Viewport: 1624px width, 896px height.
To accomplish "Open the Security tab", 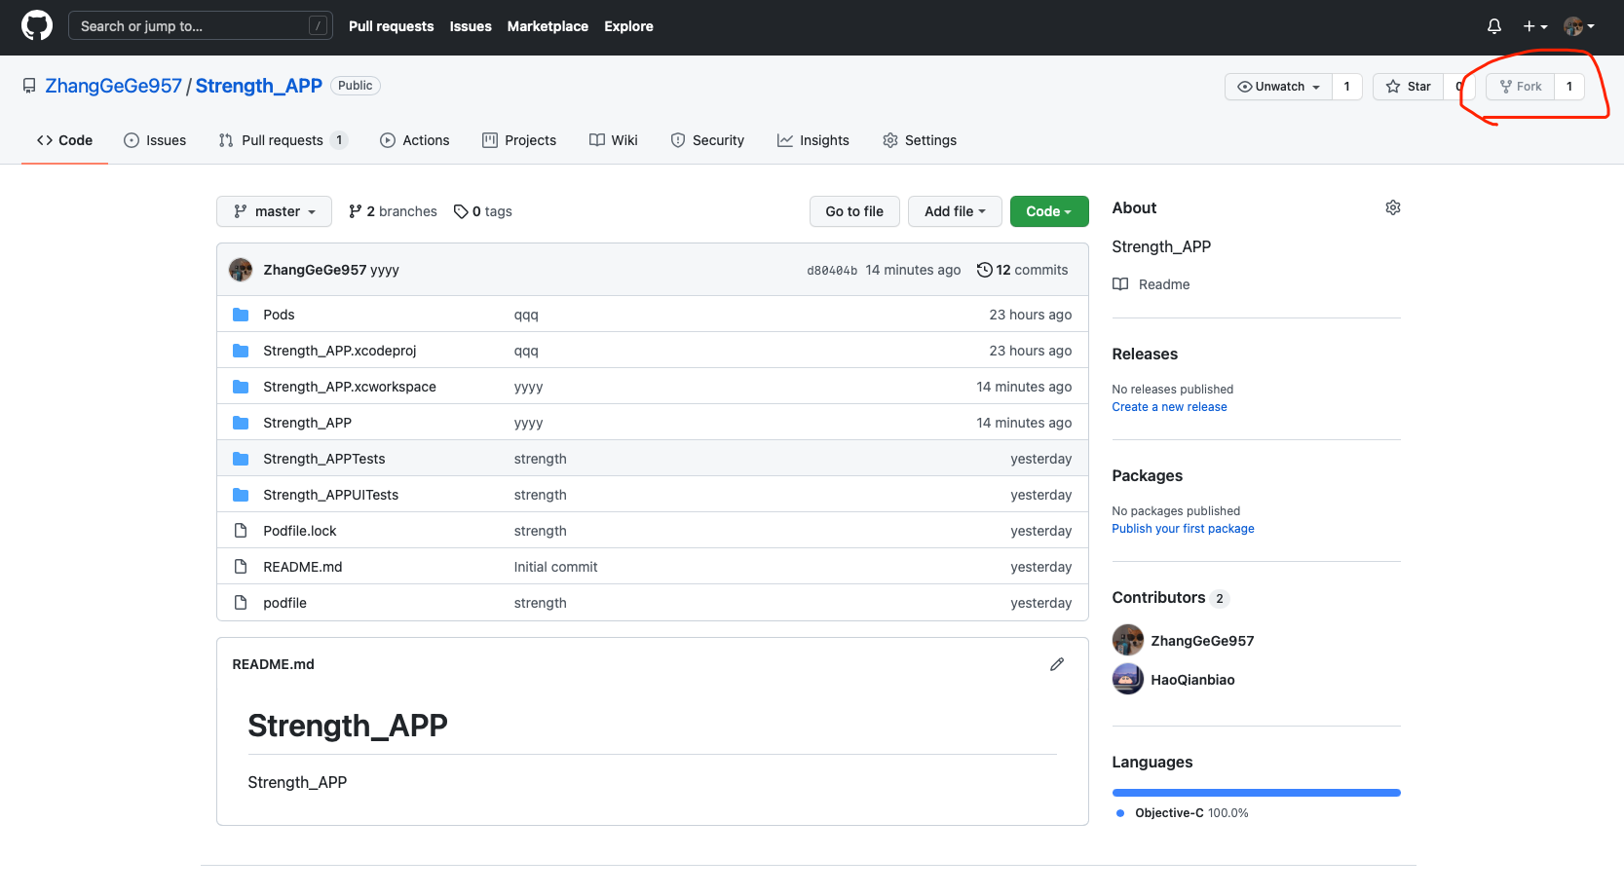I will click(x=707, y=140).
